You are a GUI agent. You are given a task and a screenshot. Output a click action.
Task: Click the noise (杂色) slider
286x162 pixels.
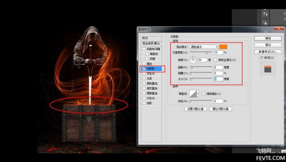click(201, 101)
